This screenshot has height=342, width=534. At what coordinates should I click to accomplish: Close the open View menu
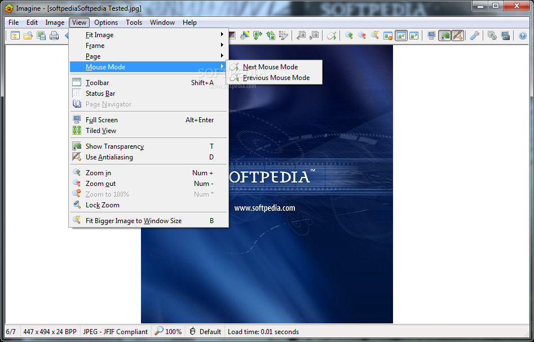pos(80,23)
